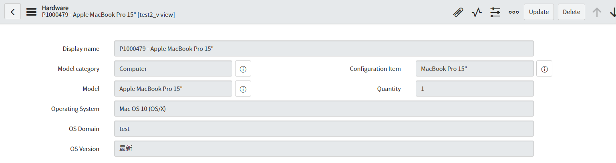The height and width of the screenshot is (163, 616).
Task: Show Model category info icon
Action: 243,69
